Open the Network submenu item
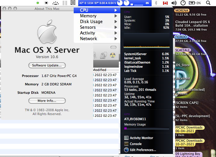This screenshot has width=216, height=157. pyautogui.click(x=97, y=39)
